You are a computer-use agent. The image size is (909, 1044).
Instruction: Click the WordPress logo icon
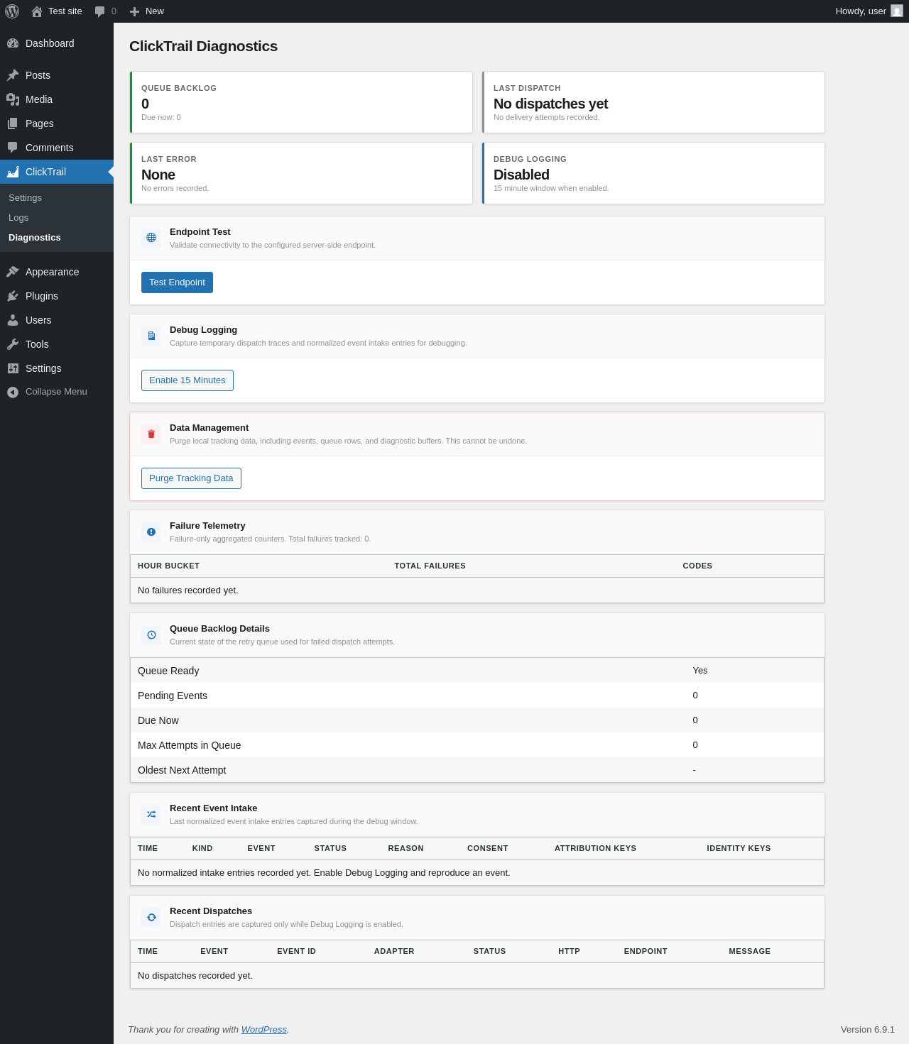[12, 11]
